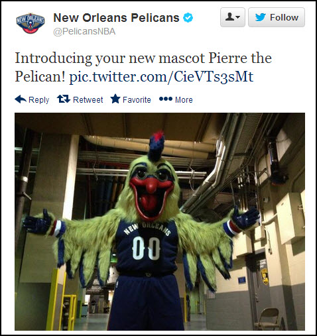Select the Reply text label
Viewport: 317px width, 336px height.
[39, 100]
